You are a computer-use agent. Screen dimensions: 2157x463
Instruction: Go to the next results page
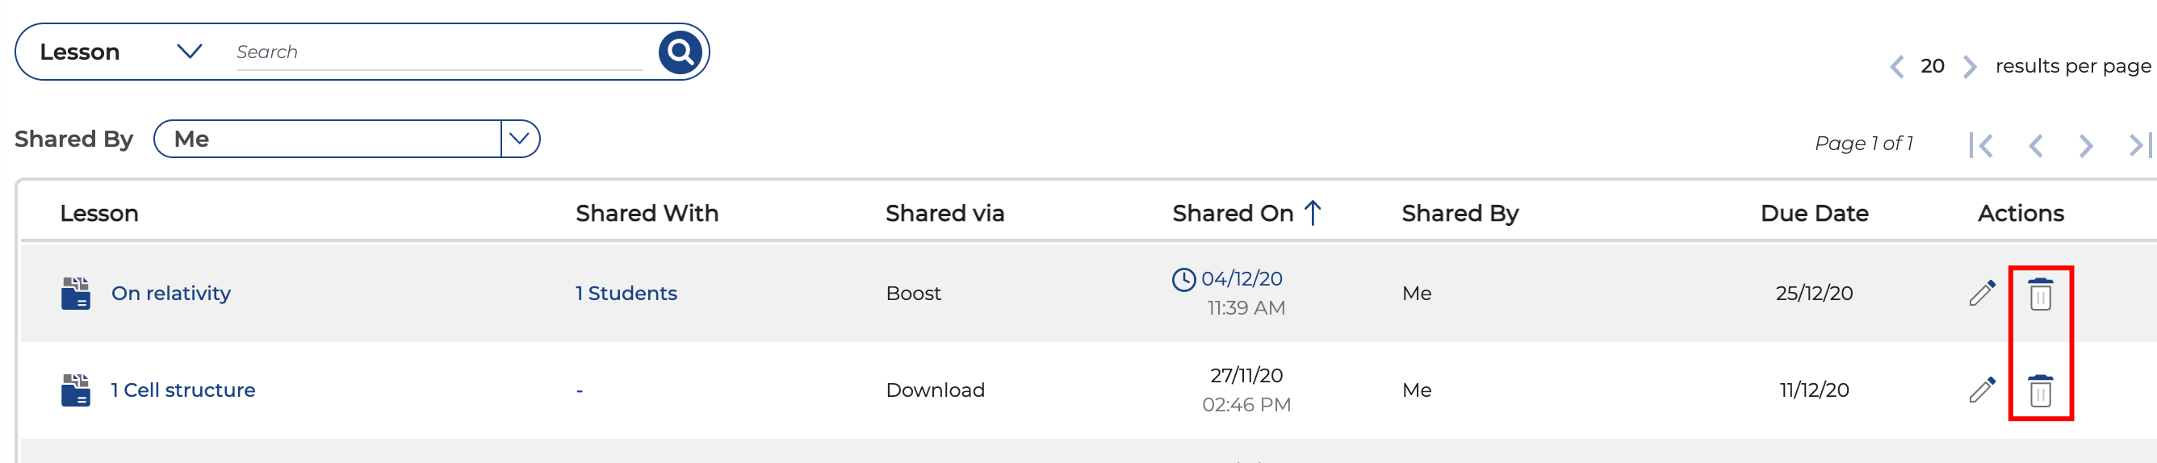[2085, 146]
